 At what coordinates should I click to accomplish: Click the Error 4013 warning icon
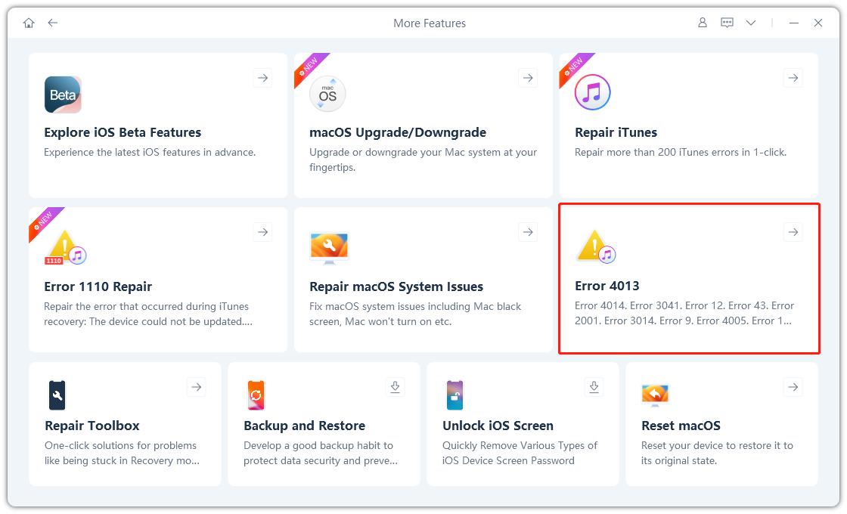pyautogui.click(x=596, y=246)
